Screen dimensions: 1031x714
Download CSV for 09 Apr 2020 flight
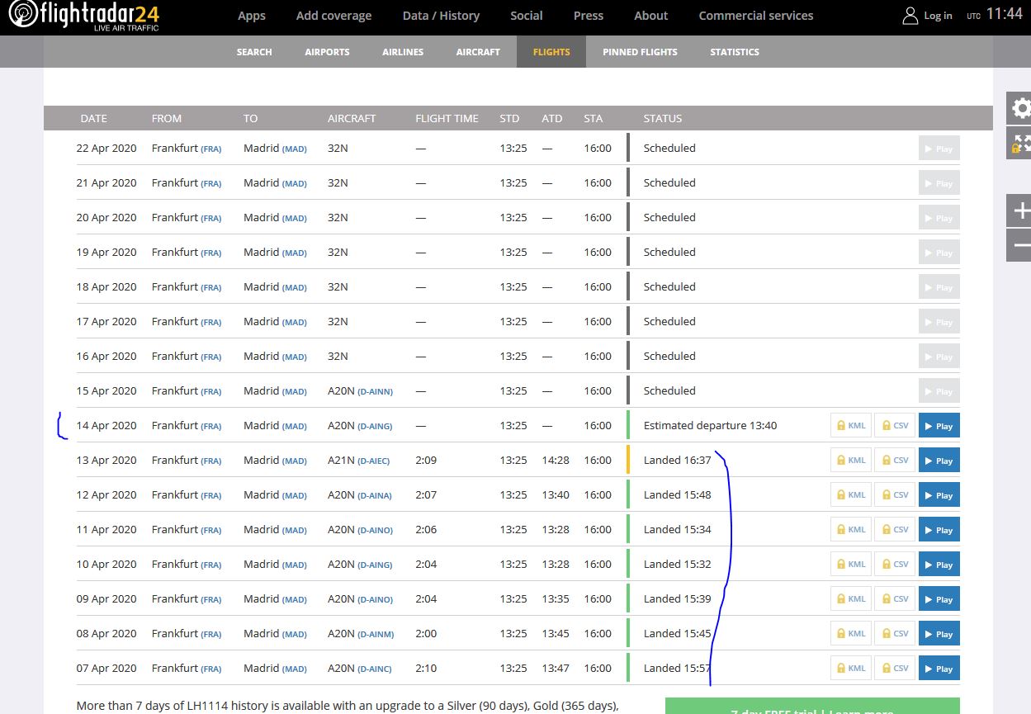click(x=895, y=599)
